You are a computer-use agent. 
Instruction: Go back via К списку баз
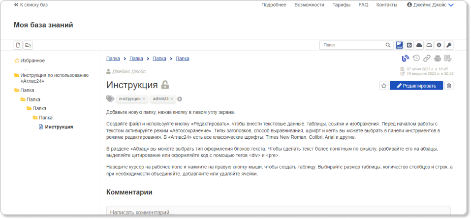(x=31, y=5)
